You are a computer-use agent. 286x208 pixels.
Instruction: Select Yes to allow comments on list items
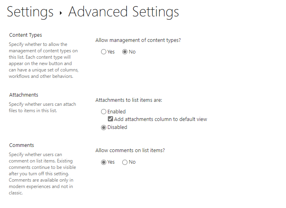[103, 162]
